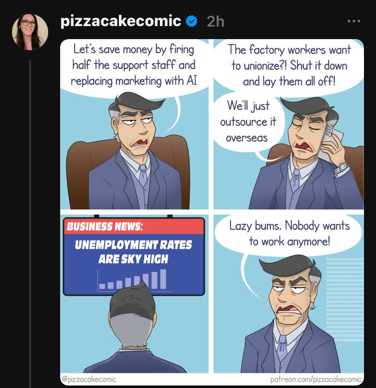The width and height of the screenshot is (376, 388).
Task: Click the pizzacakecomic username link
Action: [120, 21]
